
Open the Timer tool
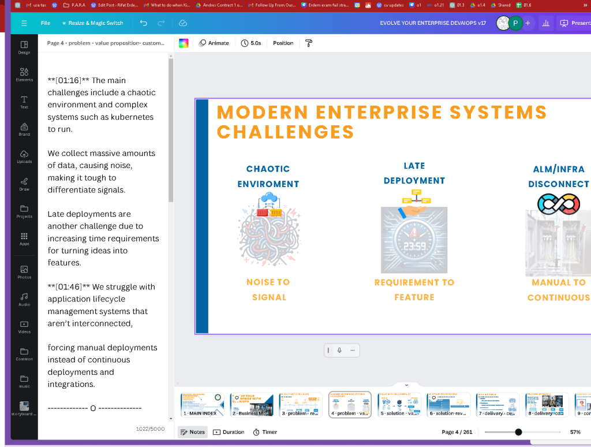(x=265, y=432)
